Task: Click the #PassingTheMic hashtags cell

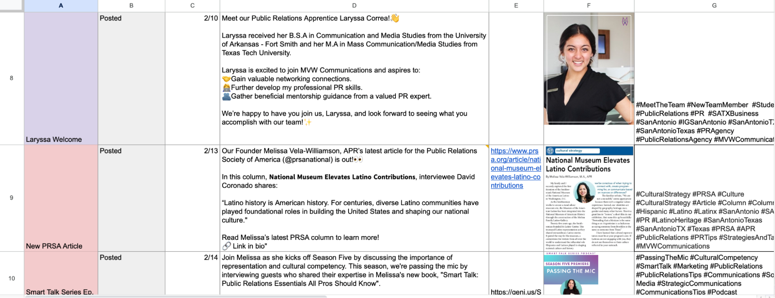Action: (704, 273)
